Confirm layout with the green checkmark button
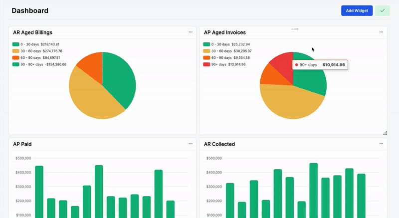Viewport: 399px width, 218px height. click(x=383, y=10)
